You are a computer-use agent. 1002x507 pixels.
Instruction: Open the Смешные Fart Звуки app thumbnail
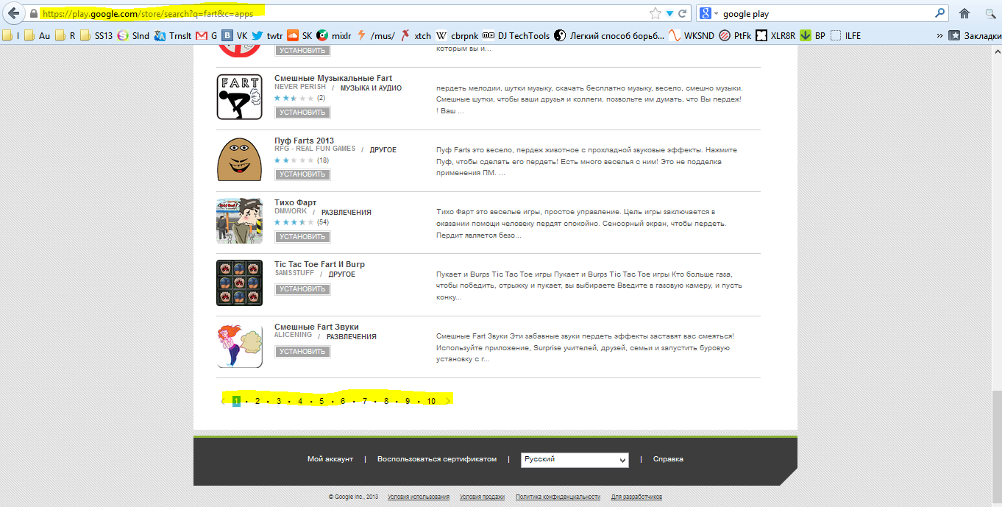[239, 345]
